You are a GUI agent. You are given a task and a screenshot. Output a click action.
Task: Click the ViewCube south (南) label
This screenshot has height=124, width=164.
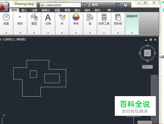tap(148, 61)
